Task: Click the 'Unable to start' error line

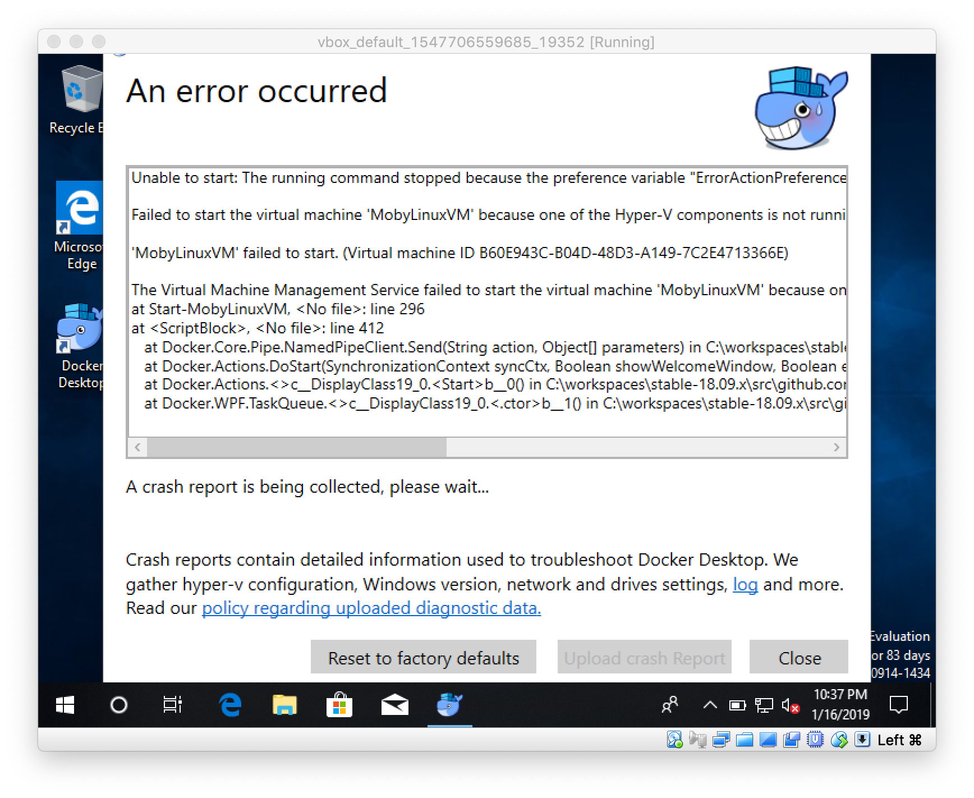Action: click(x=488, y=178)
